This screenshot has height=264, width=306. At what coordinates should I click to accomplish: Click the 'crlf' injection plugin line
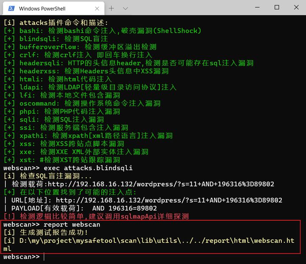78,55
